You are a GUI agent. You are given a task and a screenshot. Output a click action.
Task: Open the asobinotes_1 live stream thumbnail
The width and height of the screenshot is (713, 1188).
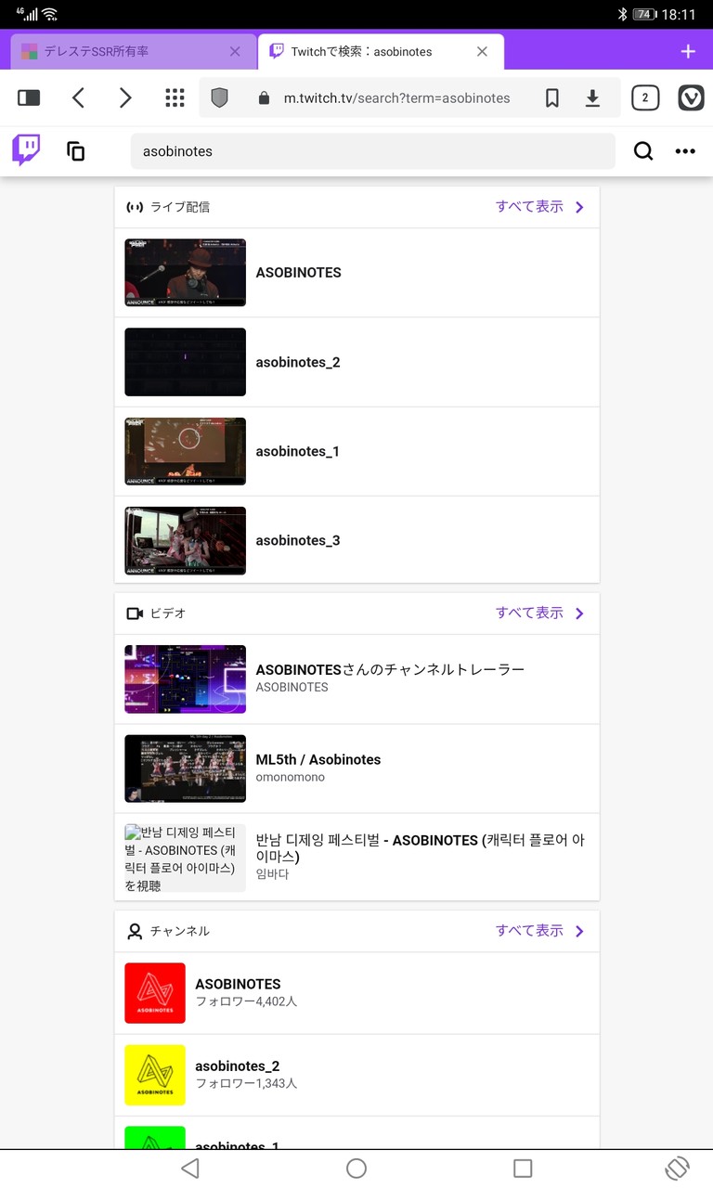[x=186, y=451]
